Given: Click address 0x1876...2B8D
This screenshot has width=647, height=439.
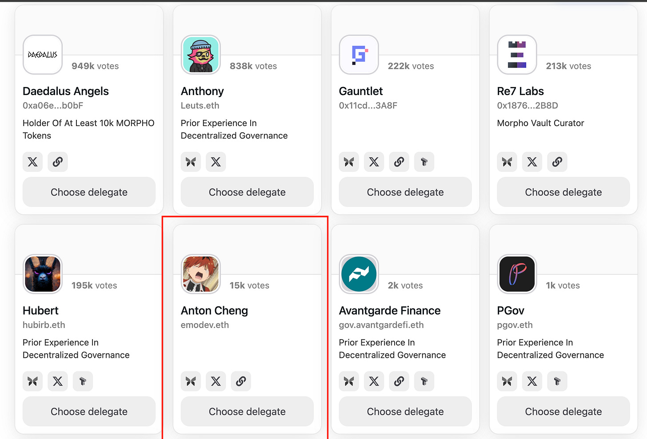Looking at the screenshot, I should point(527,106).
